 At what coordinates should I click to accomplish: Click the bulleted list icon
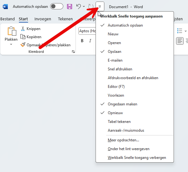180,31
